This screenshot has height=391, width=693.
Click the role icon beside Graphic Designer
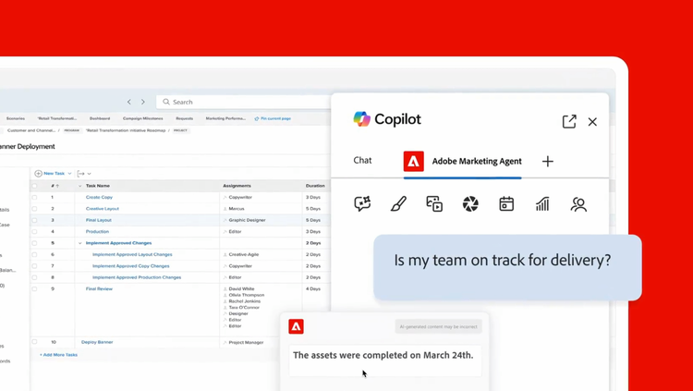[225, 220]
